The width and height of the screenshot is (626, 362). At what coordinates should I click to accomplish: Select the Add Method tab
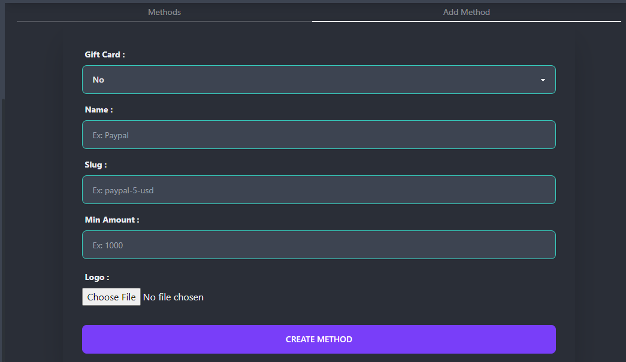coord(466,12)
